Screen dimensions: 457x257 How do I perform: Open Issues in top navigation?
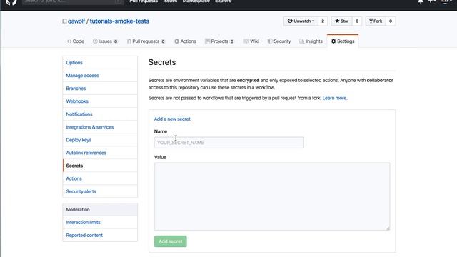click(170, 1)
